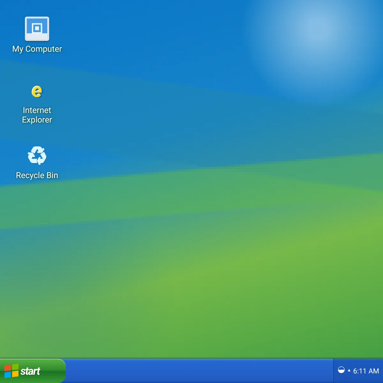Select the Recycle Bin desktop icon

37,155
